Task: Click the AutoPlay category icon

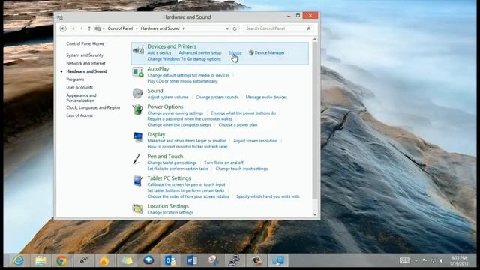Action: (x=138, y=72)
